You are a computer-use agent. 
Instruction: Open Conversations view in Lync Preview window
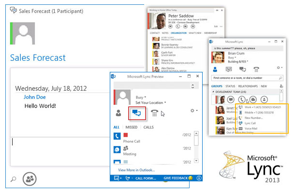coord(137,113)
